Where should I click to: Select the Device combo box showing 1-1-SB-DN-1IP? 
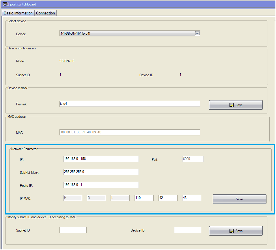tap(130, 33)
